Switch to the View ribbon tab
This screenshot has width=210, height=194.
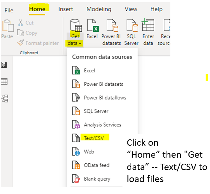[x=131, y=9]
